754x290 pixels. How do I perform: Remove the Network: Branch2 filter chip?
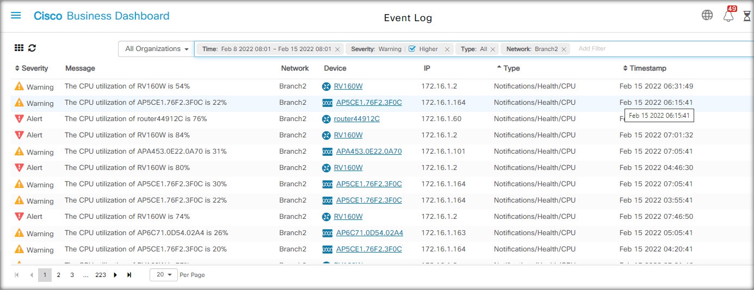click(564, 49)
